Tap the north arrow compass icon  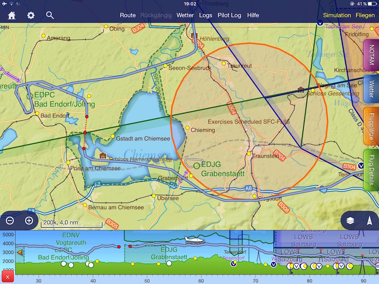point(369,221)
